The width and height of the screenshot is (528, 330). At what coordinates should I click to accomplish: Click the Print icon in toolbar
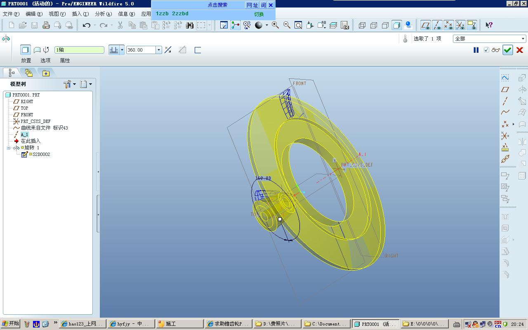coord(46,25)
